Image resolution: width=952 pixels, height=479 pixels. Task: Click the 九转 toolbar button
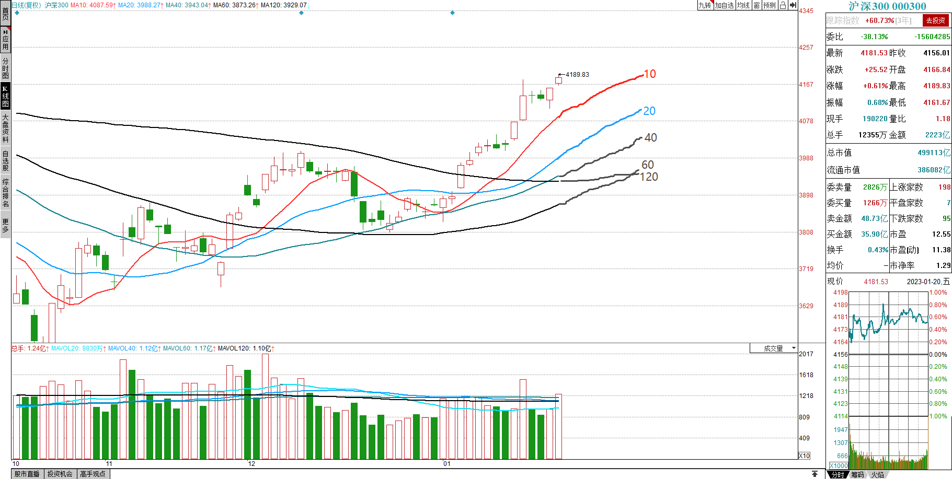[x=705, y=5]
